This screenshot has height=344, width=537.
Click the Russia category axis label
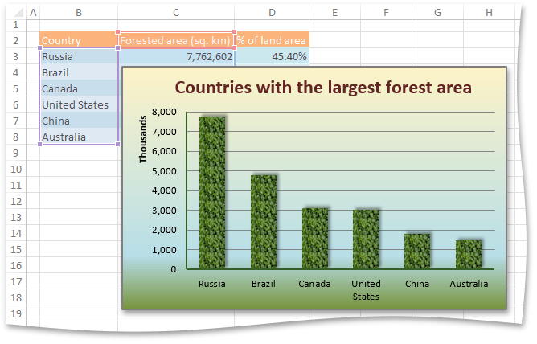pyautogui.click(x=212, y=284)
